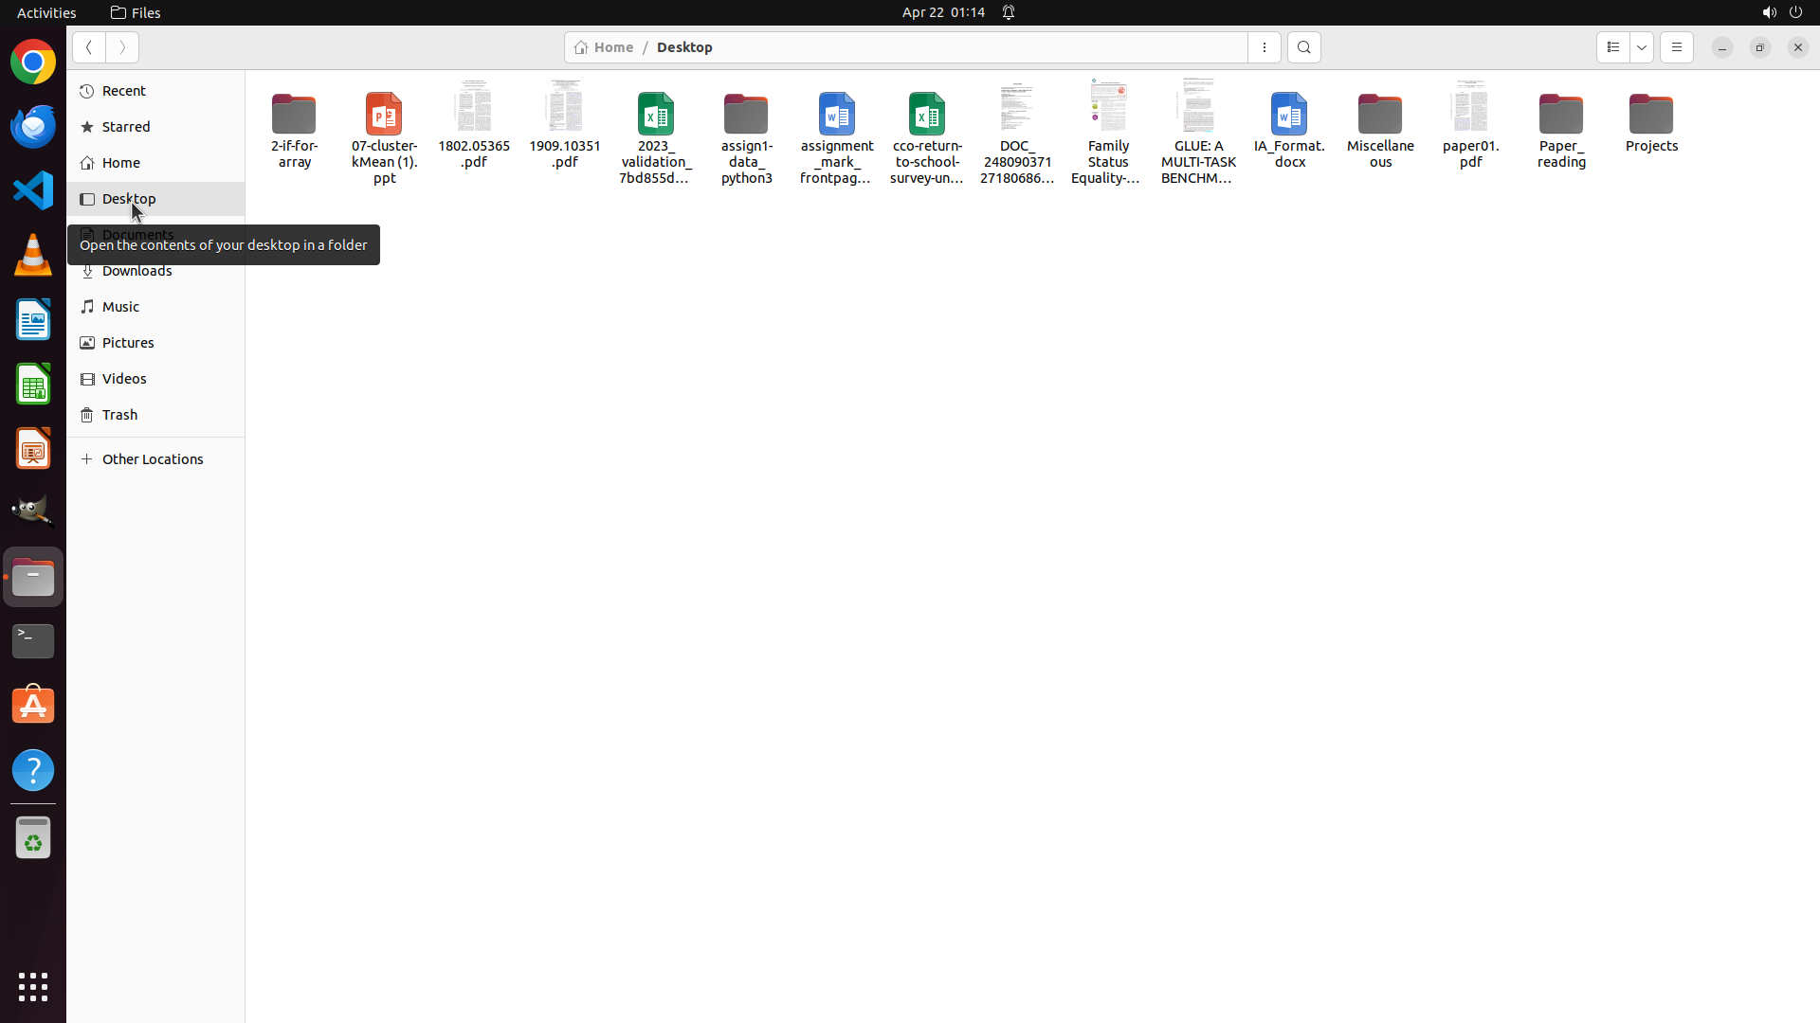Viewport: 1820px width, 1023px height.
Task: Open Trash in the sidebar
Action: 119,415
